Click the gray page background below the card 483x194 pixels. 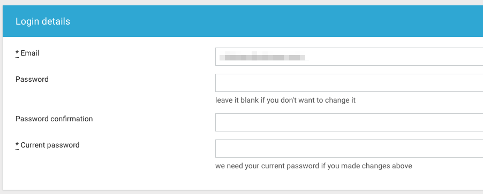(242, 192)
